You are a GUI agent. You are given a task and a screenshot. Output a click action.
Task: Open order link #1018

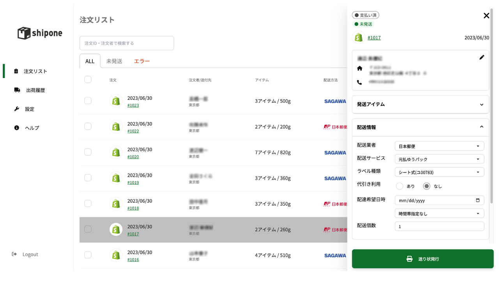(133, 208)
